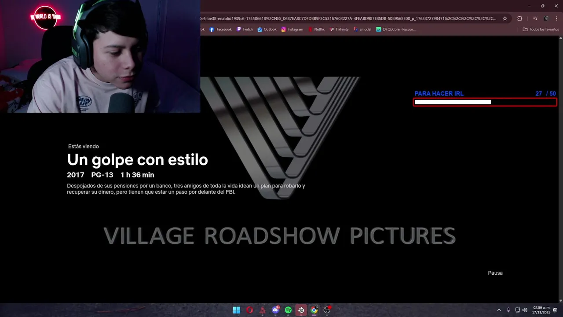
Task: Open the QbCore Resources bookmark
Action: click(x=396, y=29)
